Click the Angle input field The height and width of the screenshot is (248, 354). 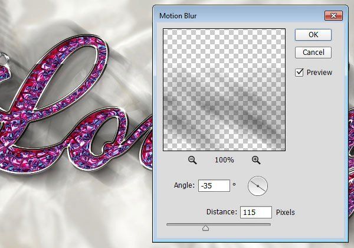pyautogui.click(x=214, y=185)
